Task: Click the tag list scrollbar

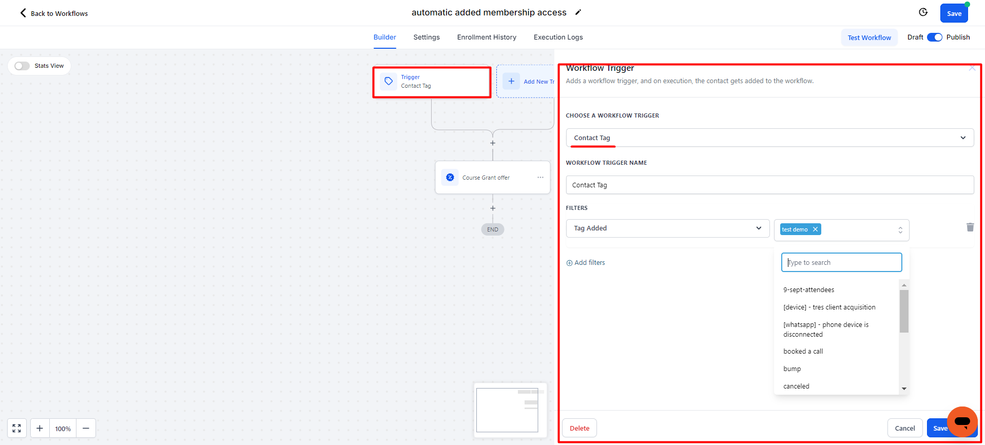Action: click(x=904, y=312)
